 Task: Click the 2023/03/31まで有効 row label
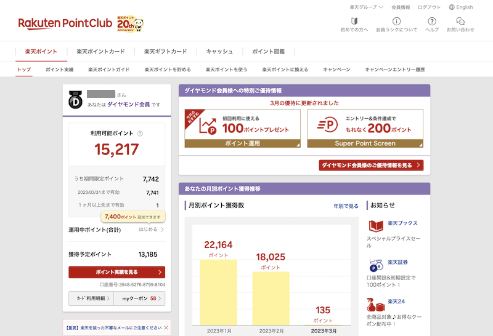pyautogui.click(x=99, y=192)
